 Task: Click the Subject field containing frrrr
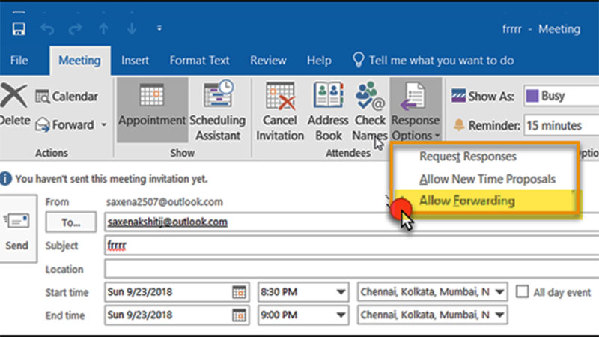(x=351, y=246)
